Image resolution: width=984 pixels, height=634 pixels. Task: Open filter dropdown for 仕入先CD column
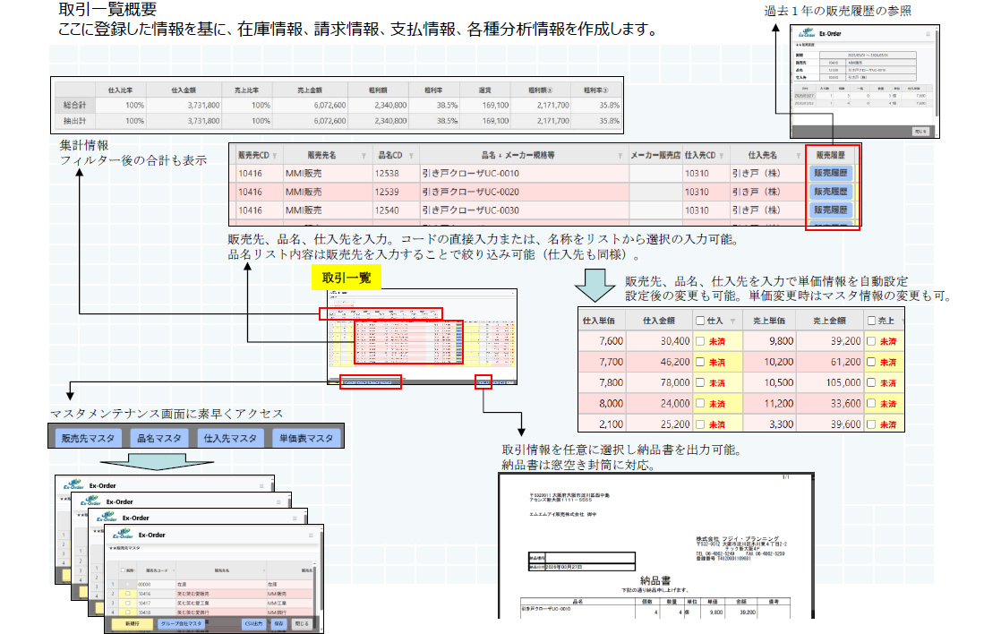point(722,155)
